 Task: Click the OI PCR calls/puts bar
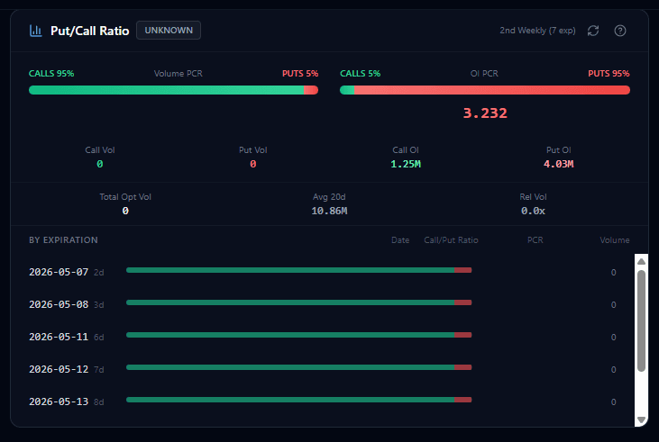[485, 90]
